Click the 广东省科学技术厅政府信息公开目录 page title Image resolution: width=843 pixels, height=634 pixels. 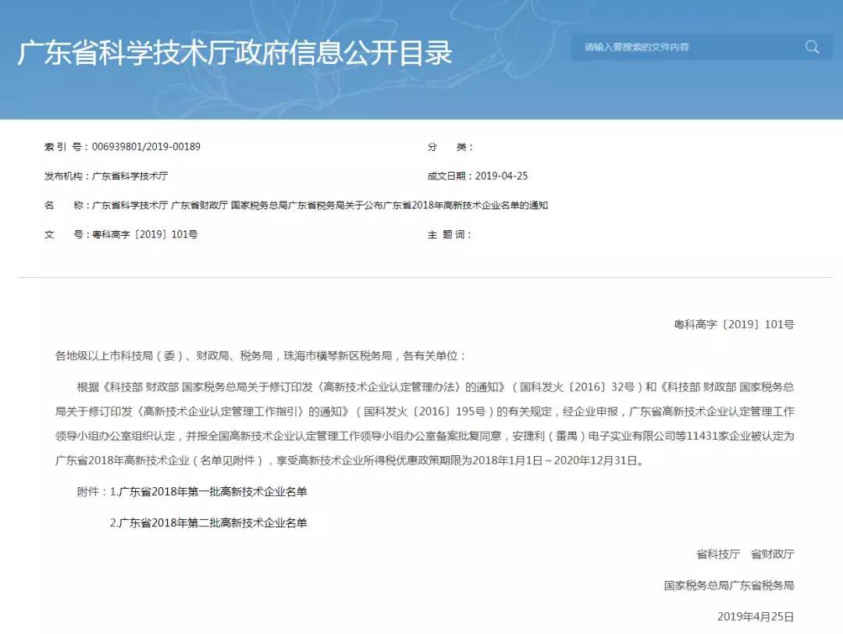[x=235, y=54]
